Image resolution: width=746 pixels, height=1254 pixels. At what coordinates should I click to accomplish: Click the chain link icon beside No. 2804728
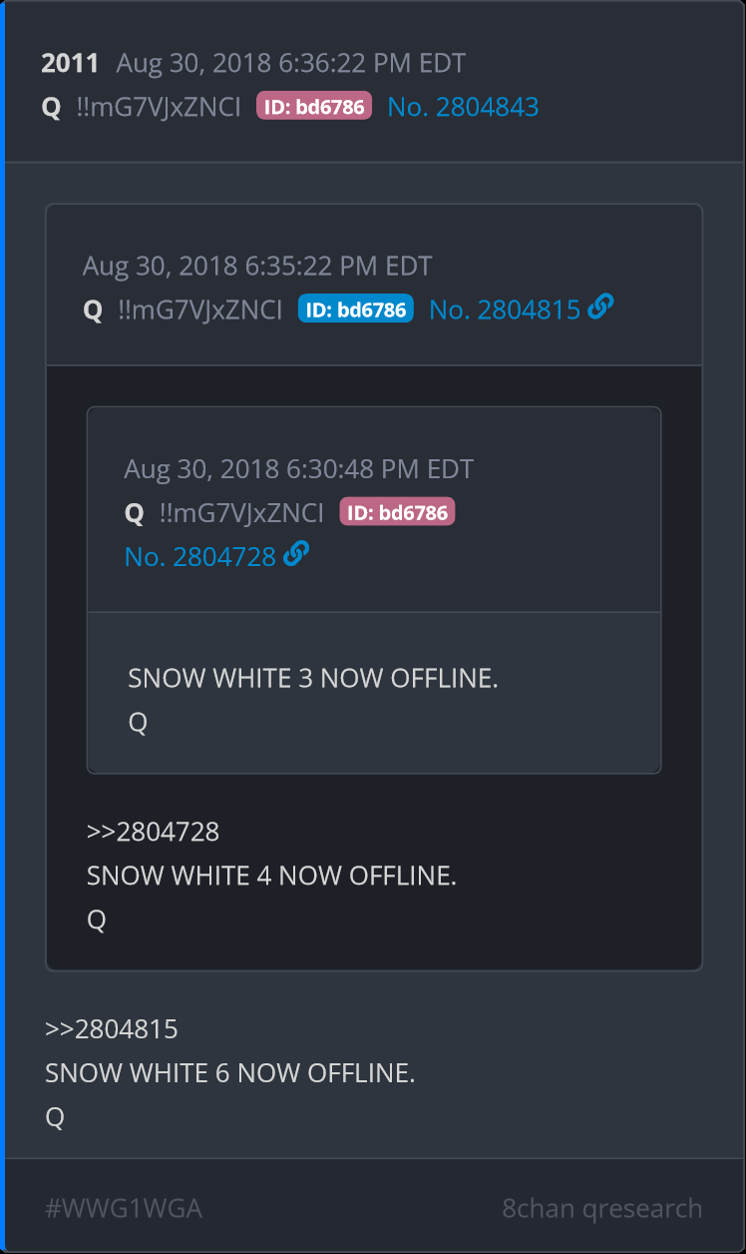(x=296, y=554)
